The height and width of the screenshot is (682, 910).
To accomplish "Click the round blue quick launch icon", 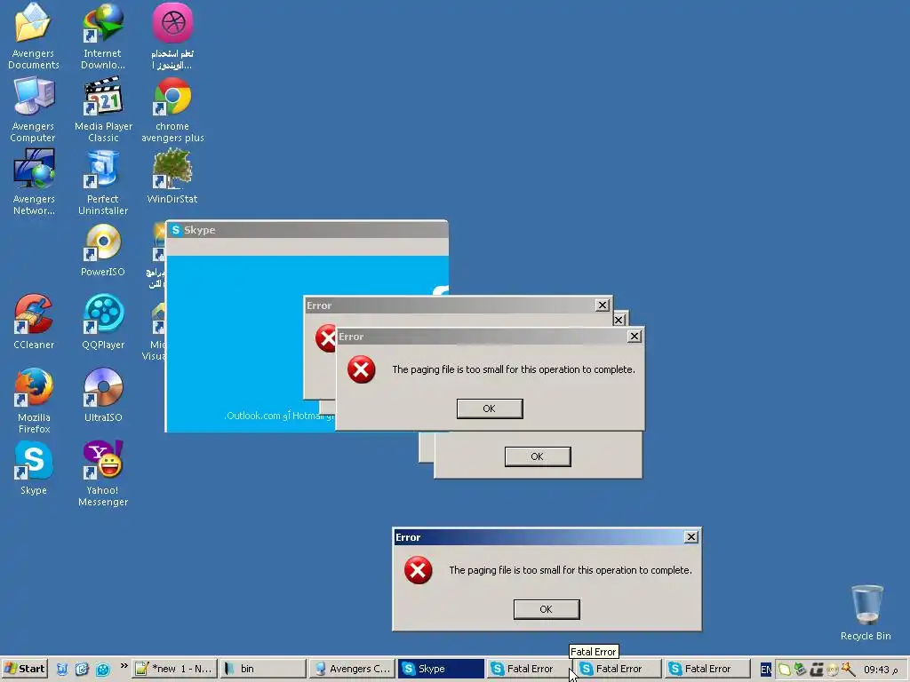I will [103, 670].
